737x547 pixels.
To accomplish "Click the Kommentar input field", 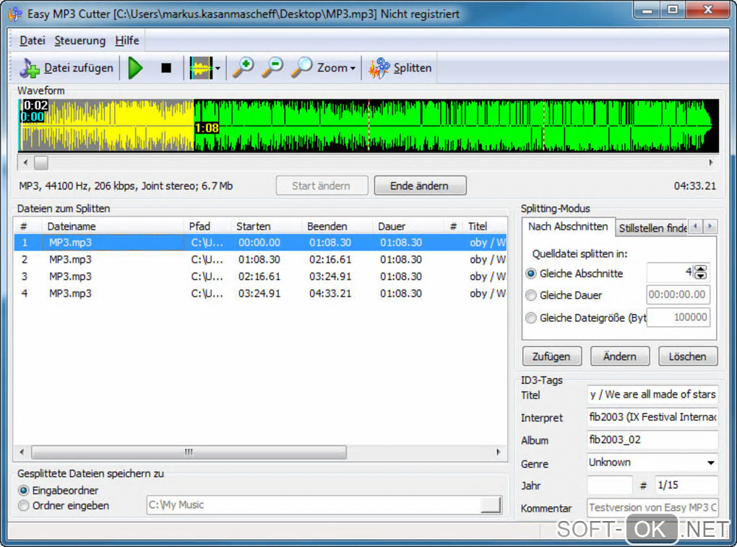I will pos(652,507).
